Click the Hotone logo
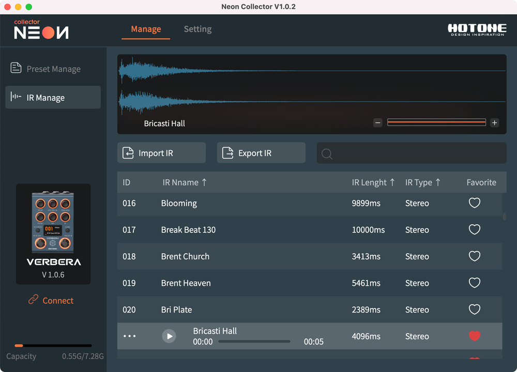The image size is (517, 372). pyautogui.click(x=476, y=30)
